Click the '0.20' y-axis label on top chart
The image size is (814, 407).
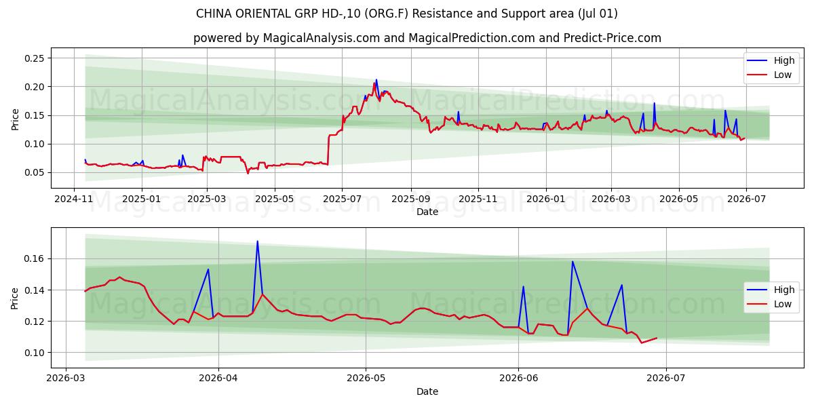tap(35, 87)
